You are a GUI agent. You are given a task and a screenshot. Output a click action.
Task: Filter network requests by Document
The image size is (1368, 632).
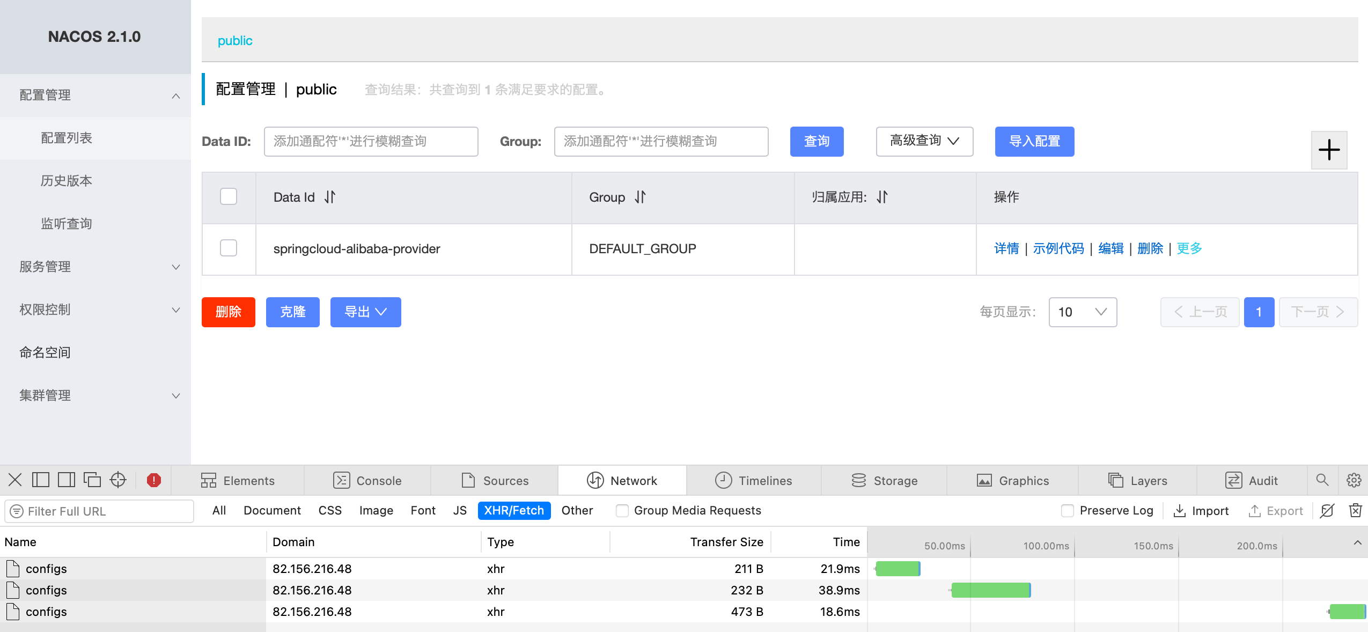(272, 510)
